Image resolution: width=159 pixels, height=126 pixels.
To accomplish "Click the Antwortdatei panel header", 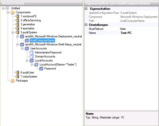I will 42,3.
